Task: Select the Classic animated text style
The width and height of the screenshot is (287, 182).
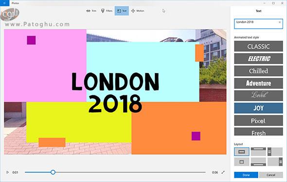Action: 258,46
